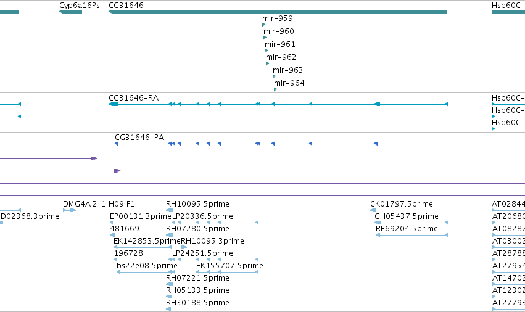Select the EK155707.5prime EST label

coord(229,266)
